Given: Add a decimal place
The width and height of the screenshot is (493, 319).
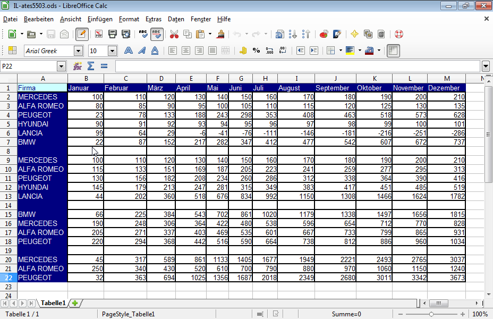Looking at the screenshot, I should coord(269,51).
